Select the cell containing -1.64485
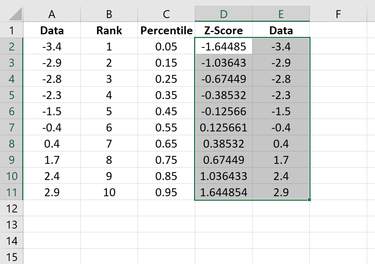The height and width of the screenshot is (264, 375). tap(223, 47)
